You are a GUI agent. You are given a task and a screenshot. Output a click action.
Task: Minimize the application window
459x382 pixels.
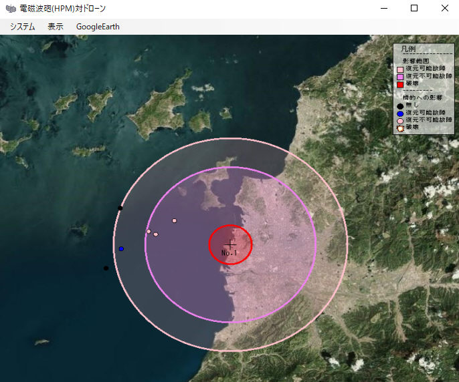pos(384,9)
